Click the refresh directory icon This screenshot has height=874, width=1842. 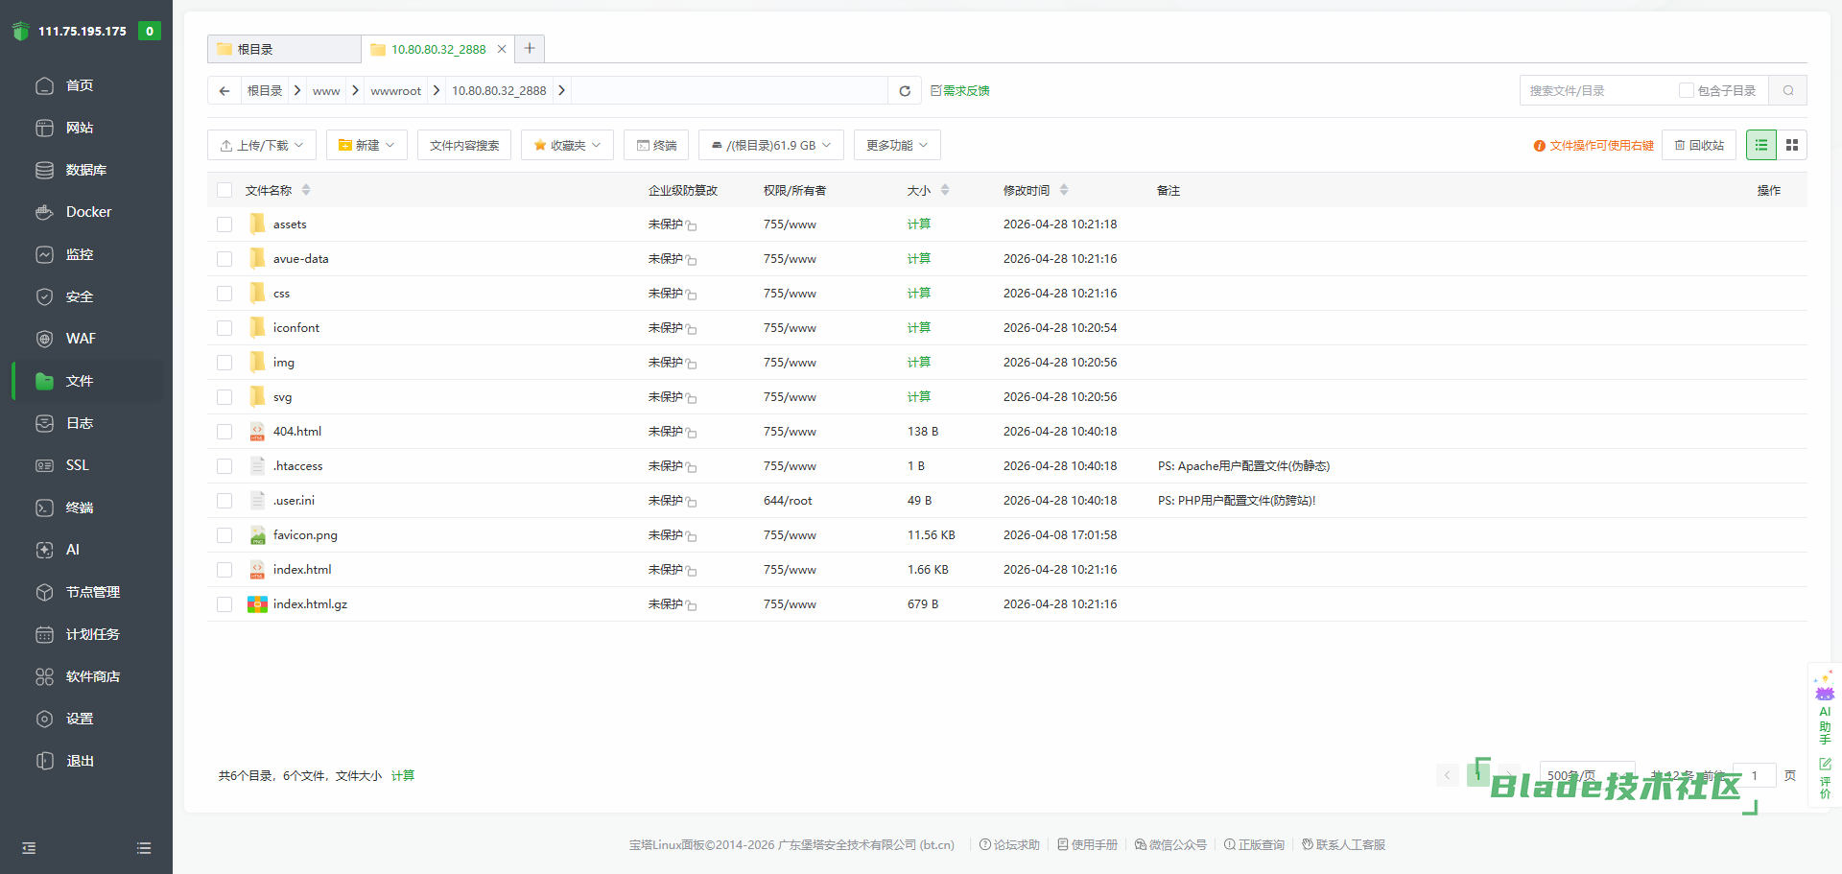pyautogui.click(x=904, y=91)
